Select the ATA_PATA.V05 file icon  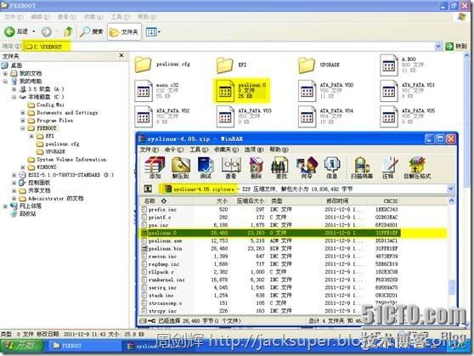click(388, 116)
